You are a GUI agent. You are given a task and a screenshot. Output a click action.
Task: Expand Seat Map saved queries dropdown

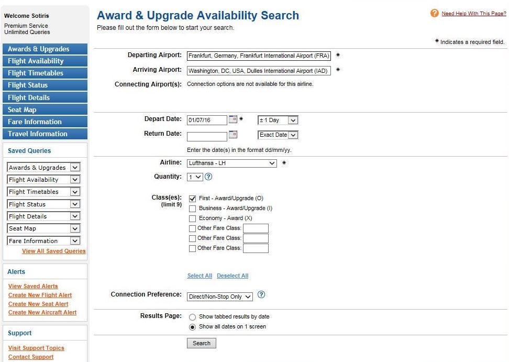[43, 228]
